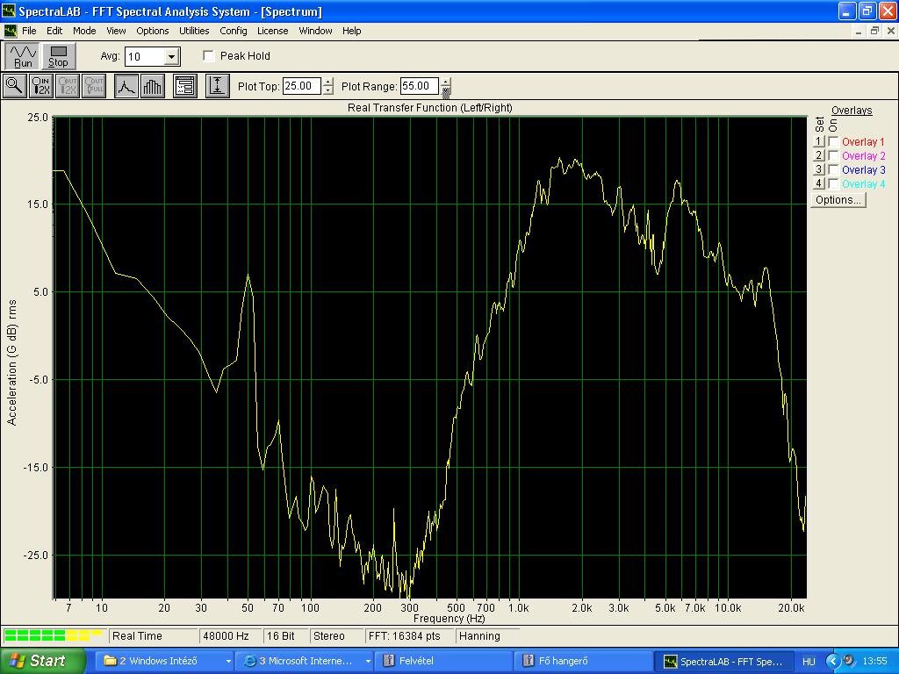The width and height of the screenshot is (899, 674).
Task: Click the Zoom In 2X icon
Action: click(x=40, y=86)
